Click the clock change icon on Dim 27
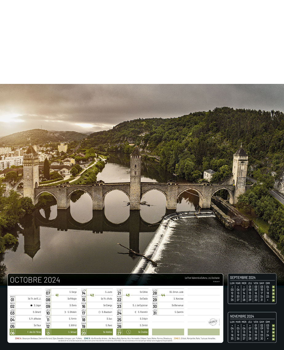 point(128,332)
